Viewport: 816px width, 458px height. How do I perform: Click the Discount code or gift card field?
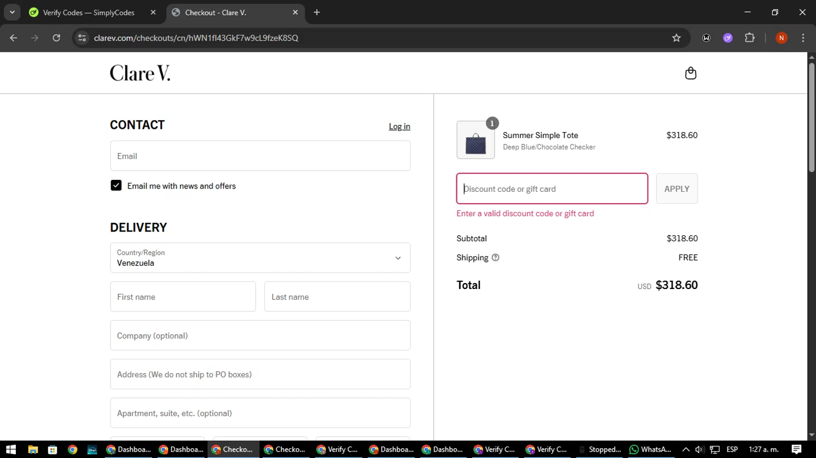[552, 189]
